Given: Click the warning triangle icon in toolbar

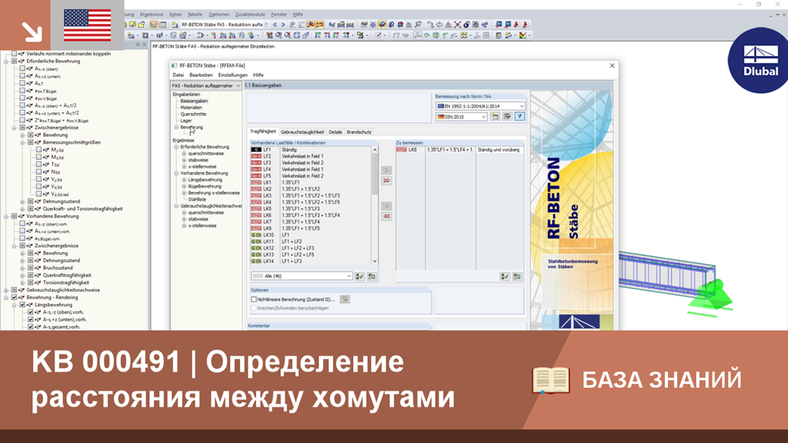Looking at the screenshot, I should pyautogui.click(x=449, y=24).
